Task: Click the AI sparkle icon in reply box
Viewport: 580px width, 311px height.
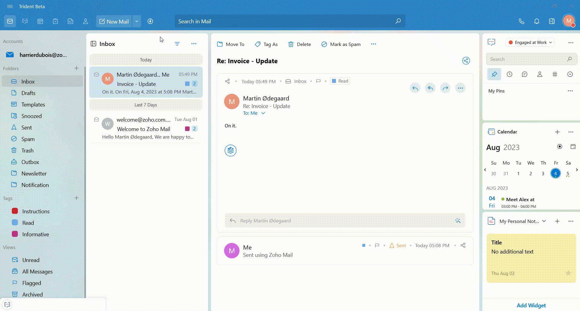Action: (458, 221)
